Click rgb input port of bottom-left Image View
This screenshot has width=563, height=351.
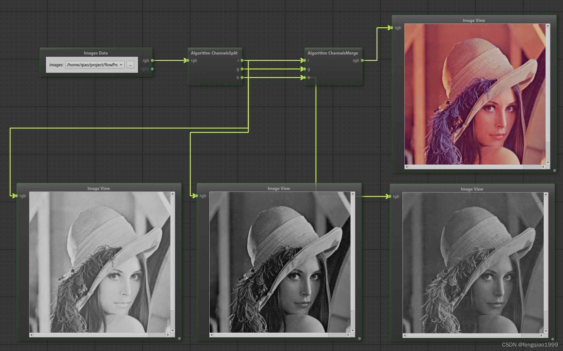pos(16,196)
